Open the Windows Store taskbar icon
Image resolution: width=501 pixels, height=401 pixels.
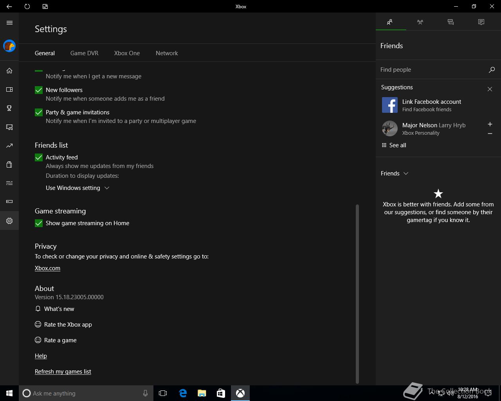click(x=221, y=393)
